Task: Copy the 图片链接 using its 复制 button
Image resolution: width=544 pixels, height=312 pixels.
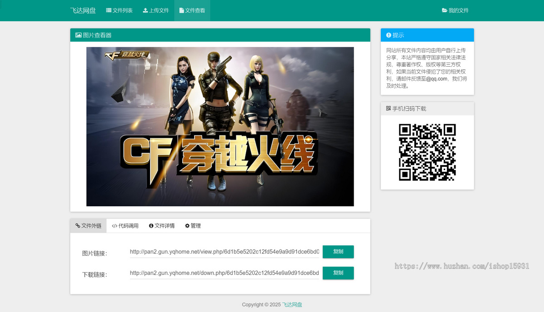Action: tap(338, 252)
